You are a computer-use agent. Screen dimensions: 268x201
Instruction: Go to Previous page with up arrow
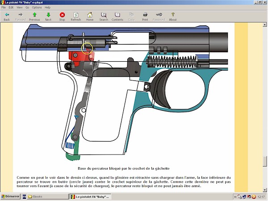point(34,15)
